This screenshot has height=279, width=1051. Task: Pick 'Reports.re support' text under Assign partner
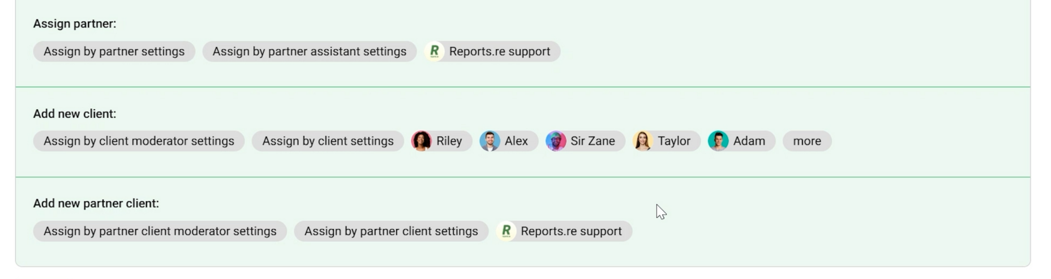click(499, 51)
